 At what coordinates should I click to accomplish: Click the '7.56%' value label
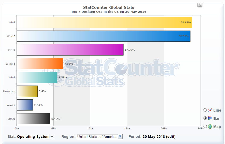[x=69, y=63]
